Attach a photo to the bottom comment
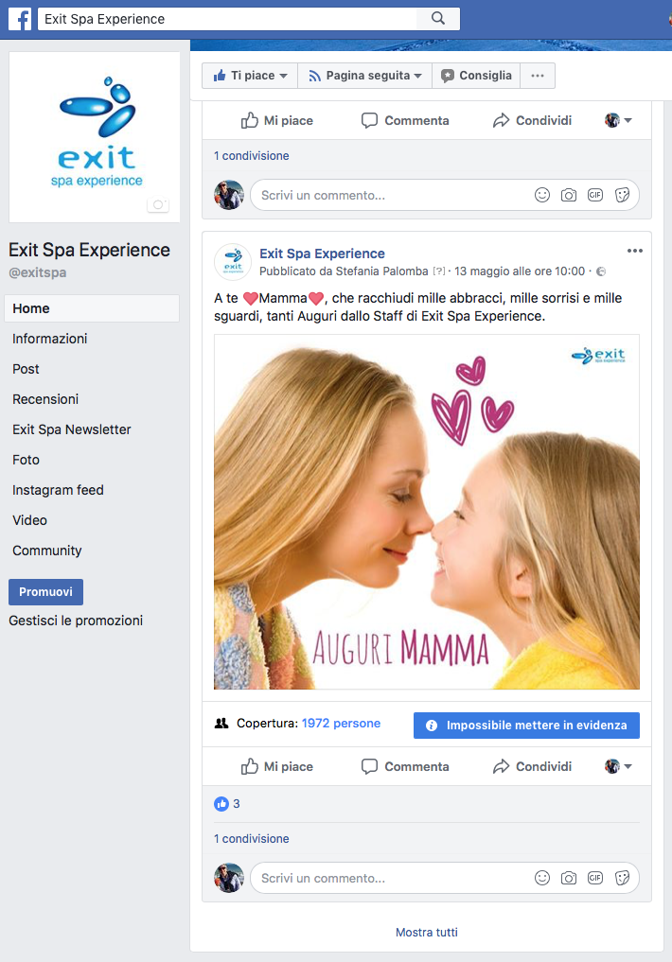Image resolution: width=672 pixels, height=962 pixels. [569, 878]
